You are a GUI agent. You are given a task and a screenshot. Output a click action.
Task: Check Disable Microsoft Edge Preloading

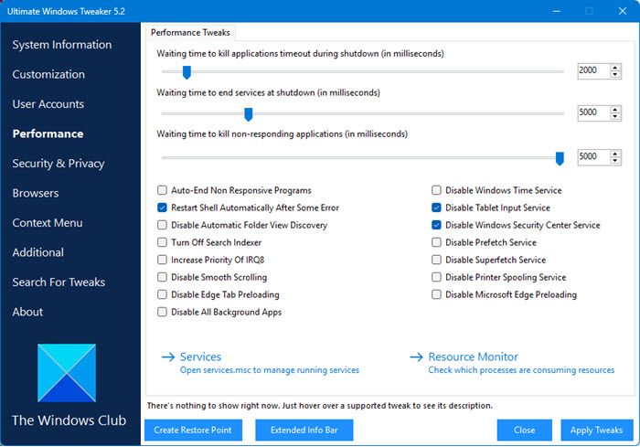tap(436, 294)
